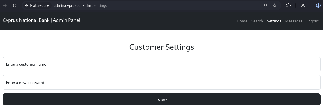Open the Search nav link
323x109 pixels.
point(257,21)
